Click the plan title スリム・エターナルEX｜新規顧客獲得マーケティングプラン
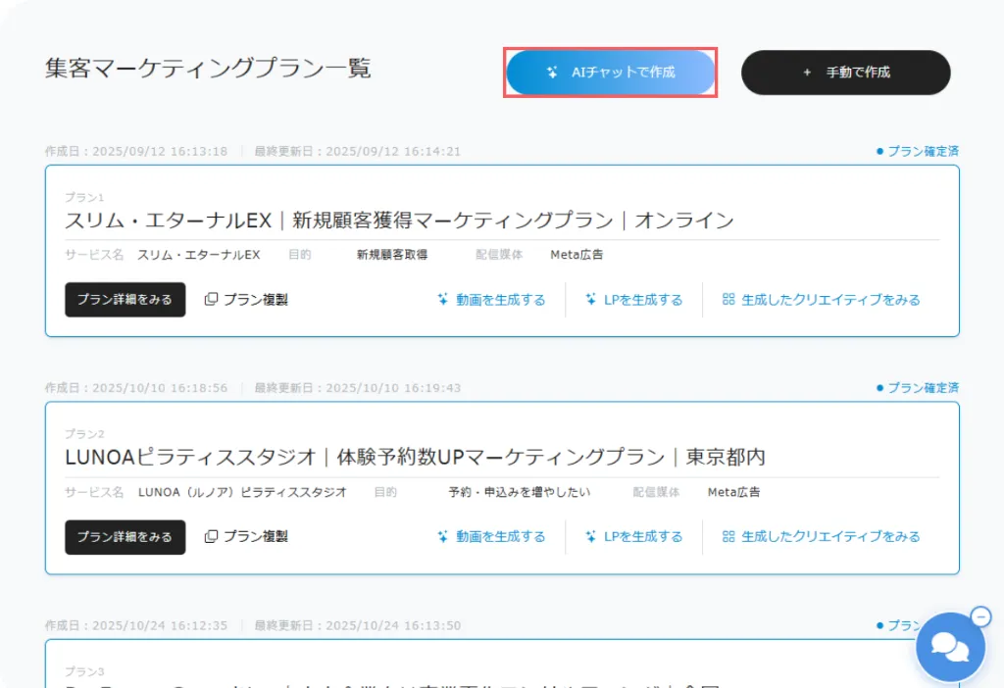1004x688 pixels. (399, 221)
